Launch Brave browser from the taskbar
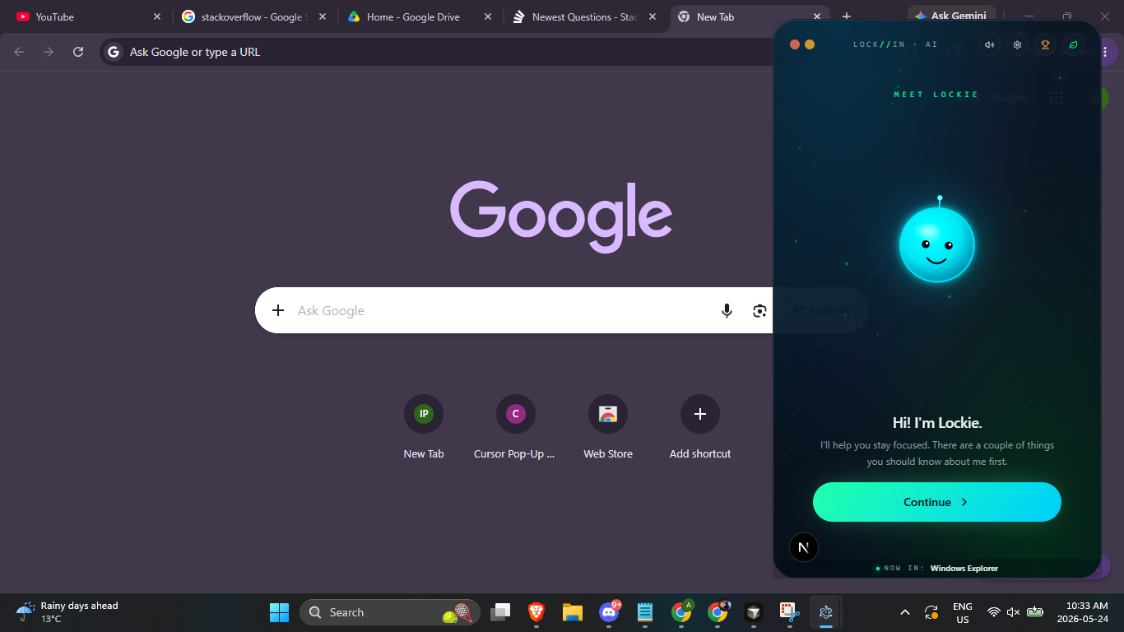This screenshot has height=632, width=1124. 536,612
